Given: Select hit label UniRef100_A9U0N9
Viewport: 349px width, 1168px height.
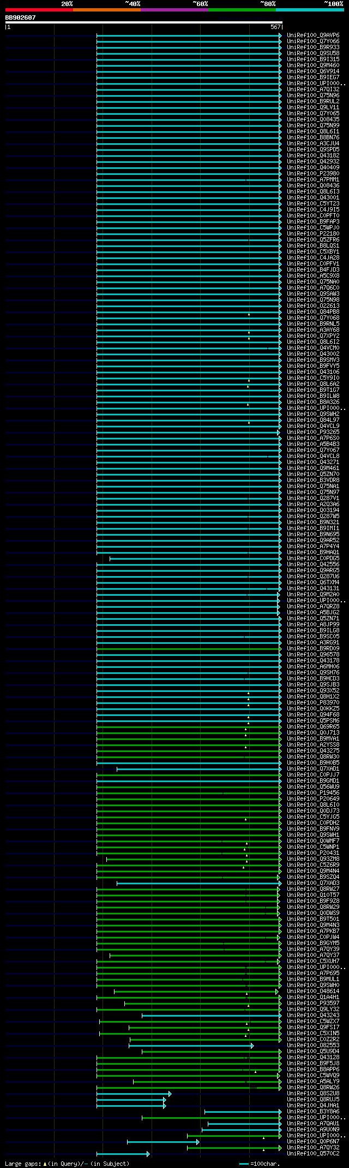Looking at the screenshot, I should [313, 1129].
